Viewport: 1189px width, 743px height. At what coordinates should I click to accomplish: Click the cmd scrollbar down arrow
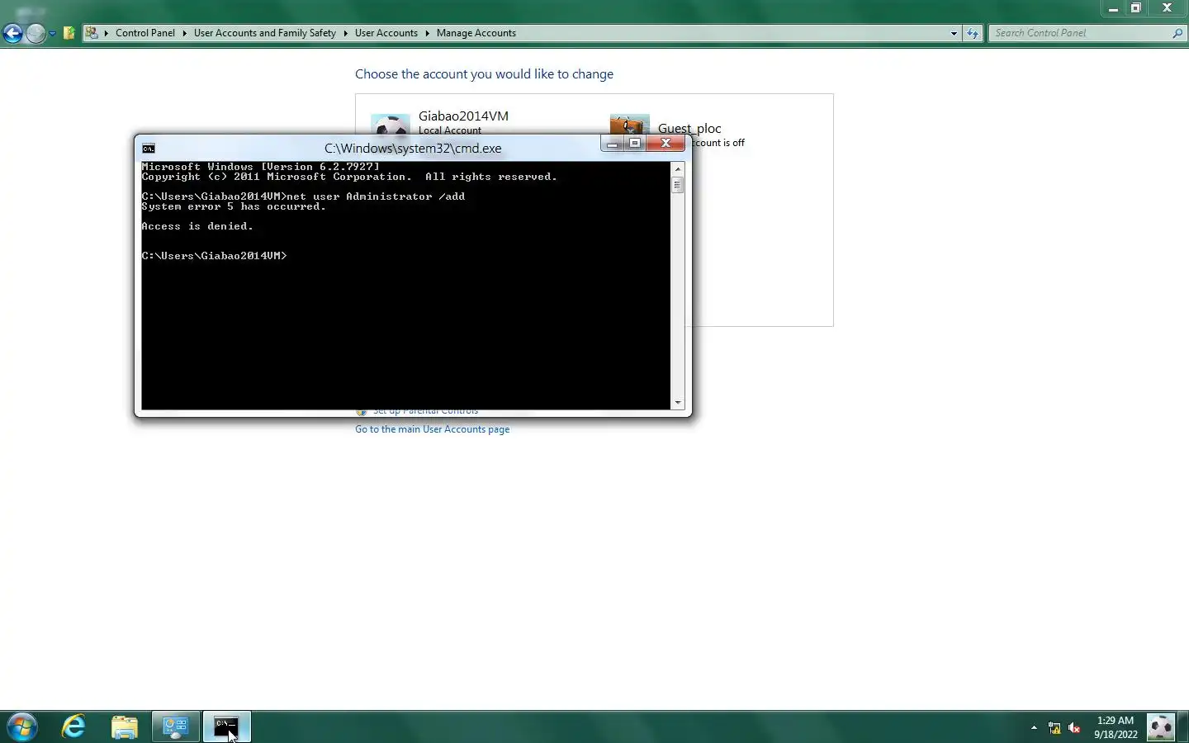pyautogui.click(x=678, y=403)
